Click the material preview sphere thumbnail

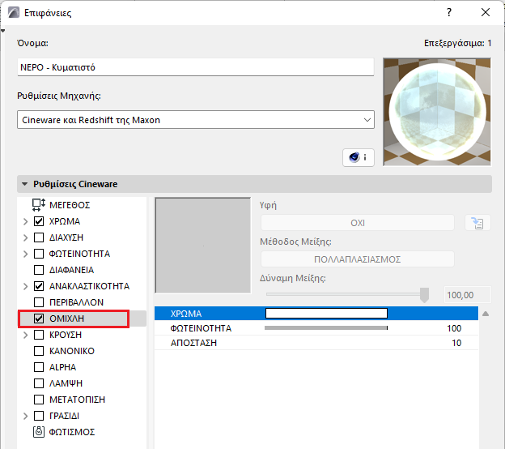[437, 112]
